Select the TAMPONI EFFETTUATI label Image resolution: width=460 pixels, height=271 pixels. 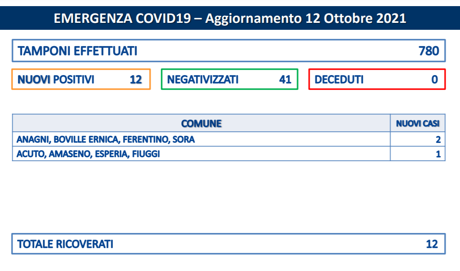click(x=78, y=51)
